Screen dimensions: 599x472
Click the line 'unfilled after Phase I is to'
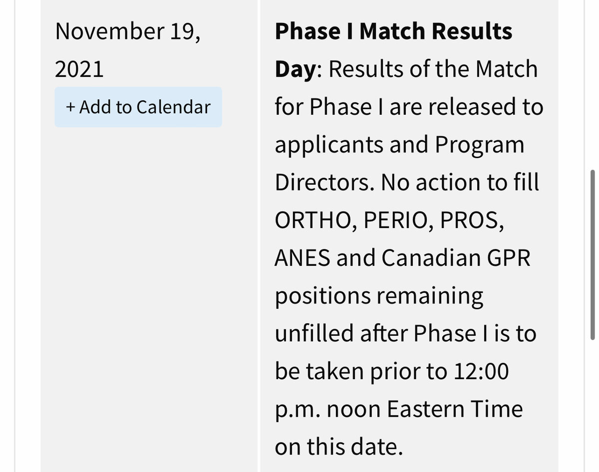[405, 334]
